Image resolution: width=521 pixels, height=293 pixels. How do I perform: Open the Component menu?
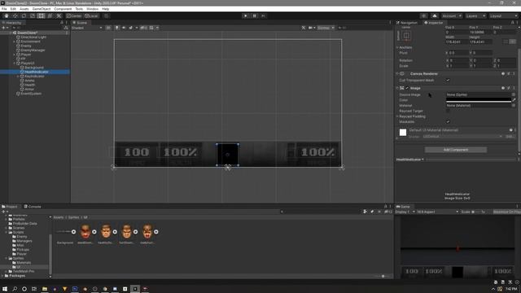[63, 9]
